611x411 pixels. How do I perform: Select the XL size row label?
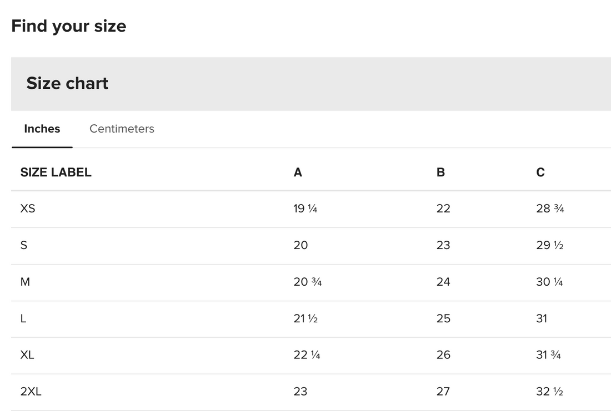pos(27,355)
